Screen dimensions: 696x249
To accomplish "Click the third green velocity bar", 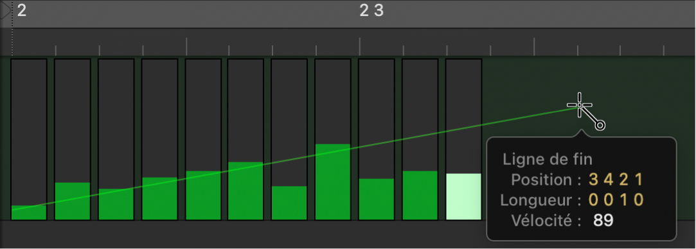I will pos(116,204).
